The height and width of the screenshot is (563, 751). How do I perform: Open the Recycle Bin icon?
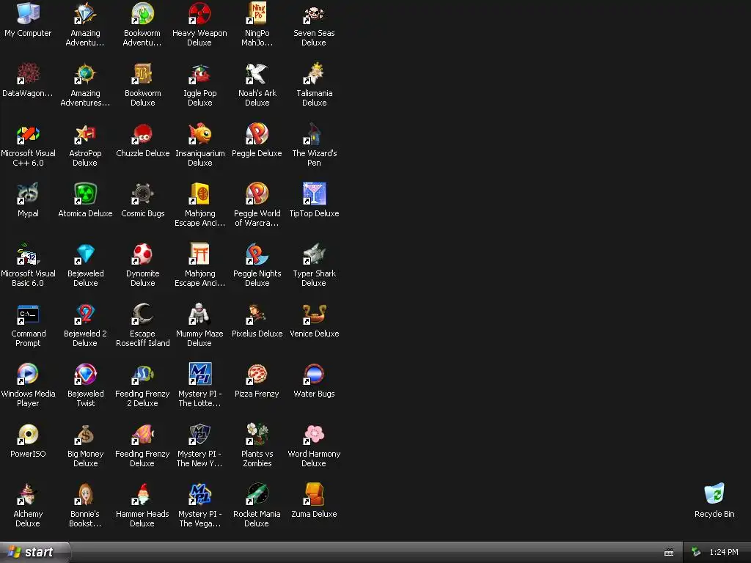click(714, 494)
